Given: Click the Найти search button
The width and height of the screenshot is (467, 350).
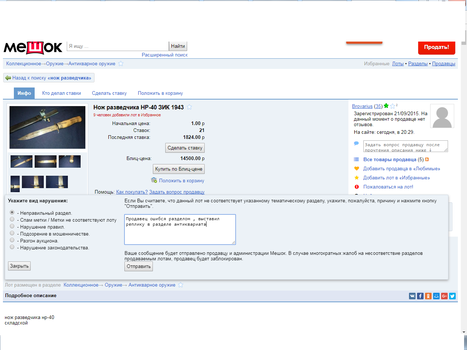Looking at the screenshot, I should (x=178, y=46).
